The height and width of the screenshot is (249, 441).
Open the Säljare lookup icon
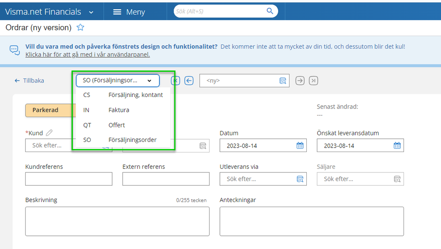coord(397,179)
